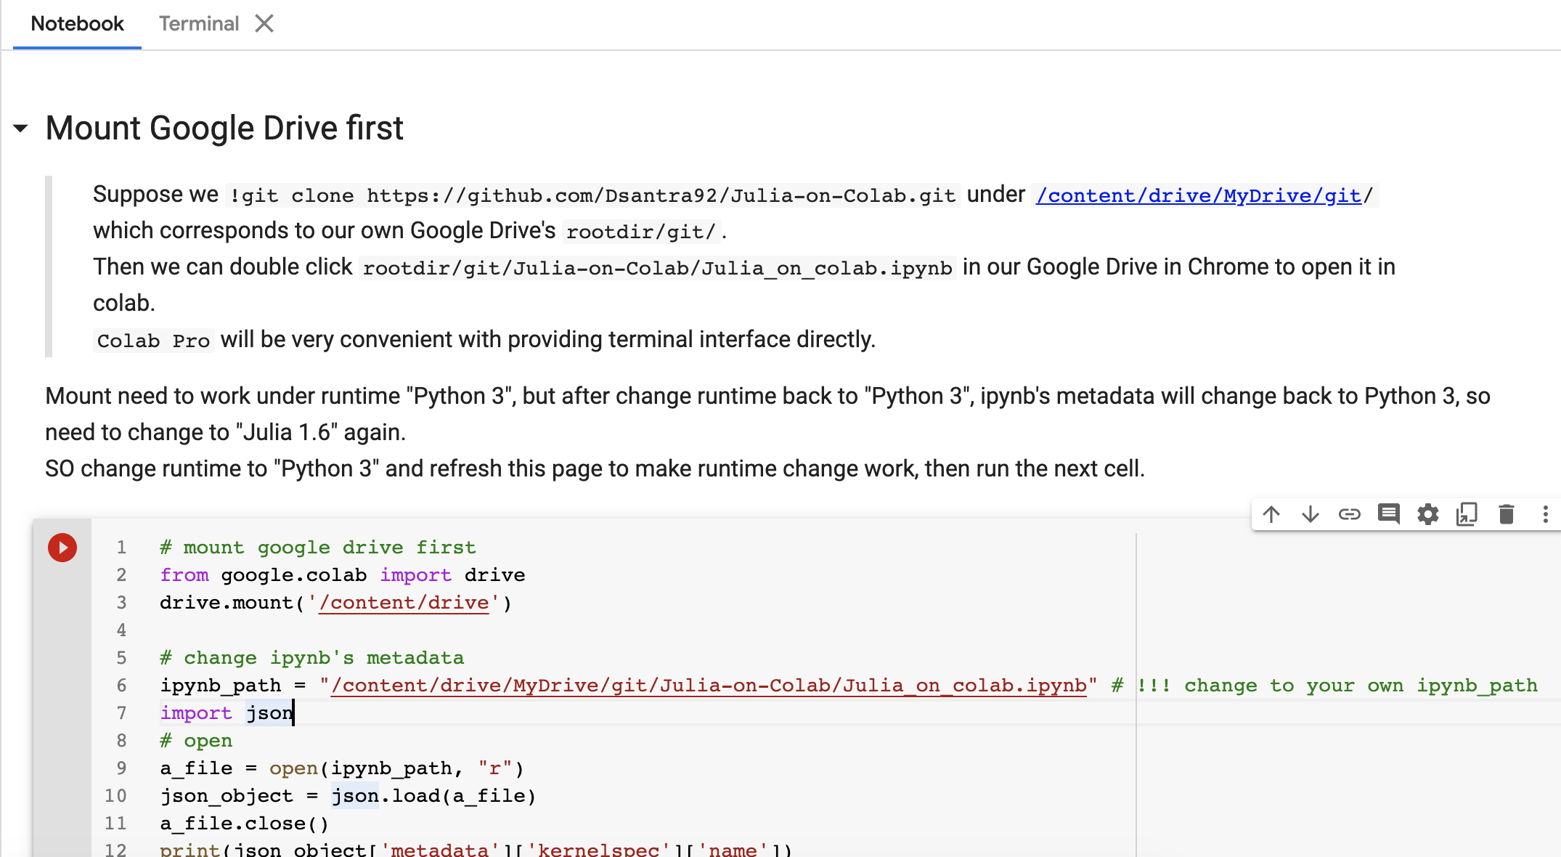Move cell down with arrow icon
The height and width of the screenshot is (857, 1561).
[1310, 515]
